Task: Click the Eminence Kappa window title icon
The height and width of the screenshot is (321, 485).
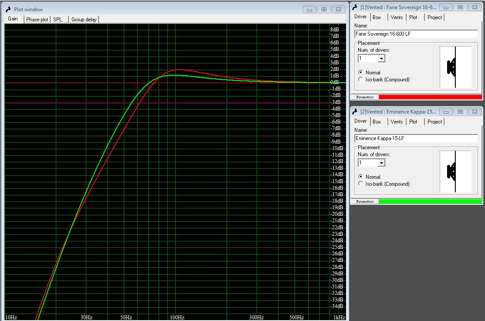Action: pyautogui.click(x=355, y=112)
